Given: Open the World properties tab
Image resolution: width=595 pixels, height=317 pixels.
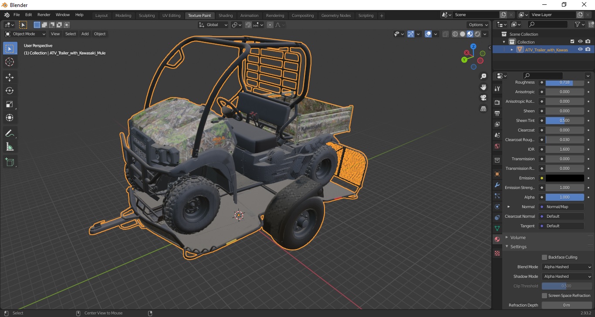Looking at the screenshot, I should coord(497,146).
